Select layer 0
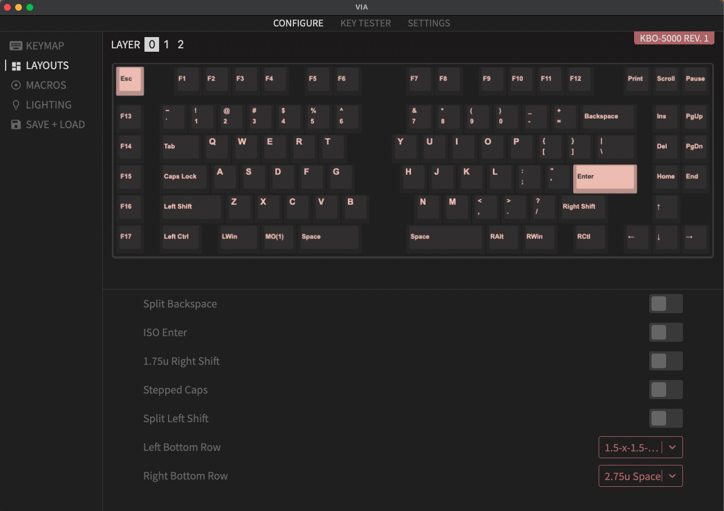This screenshot has width=724, height=511. 151,44
